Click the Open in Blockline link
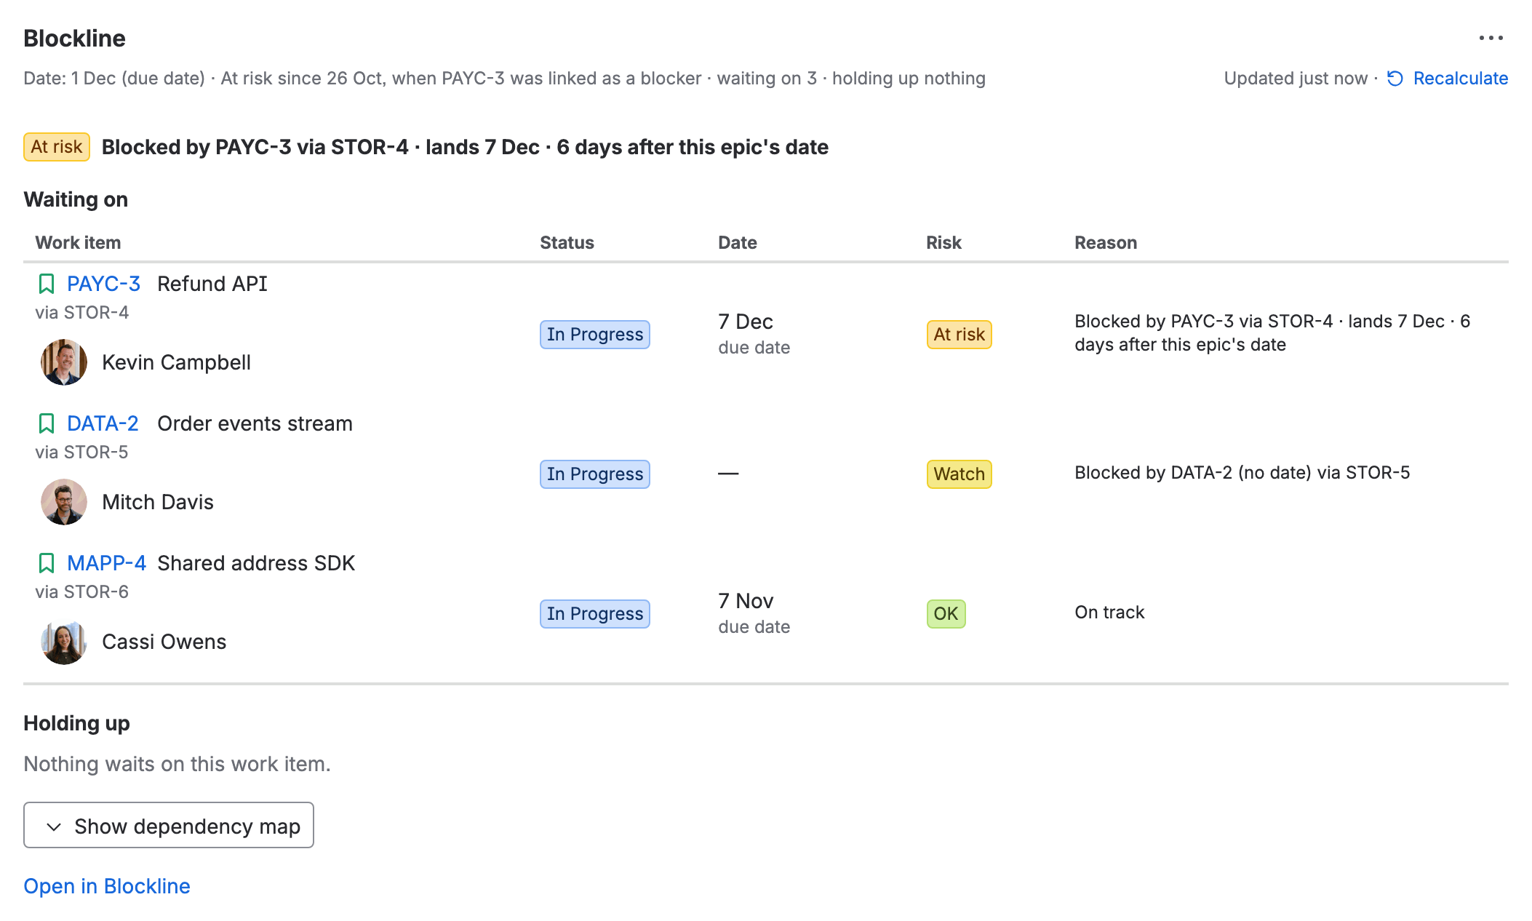Screen dimensions: 1532x921 tap(107, 886)
